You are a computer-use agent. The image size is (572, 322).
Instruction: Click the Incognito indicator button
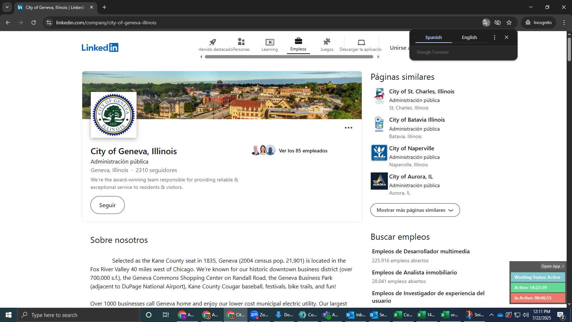tap(538, 23)
